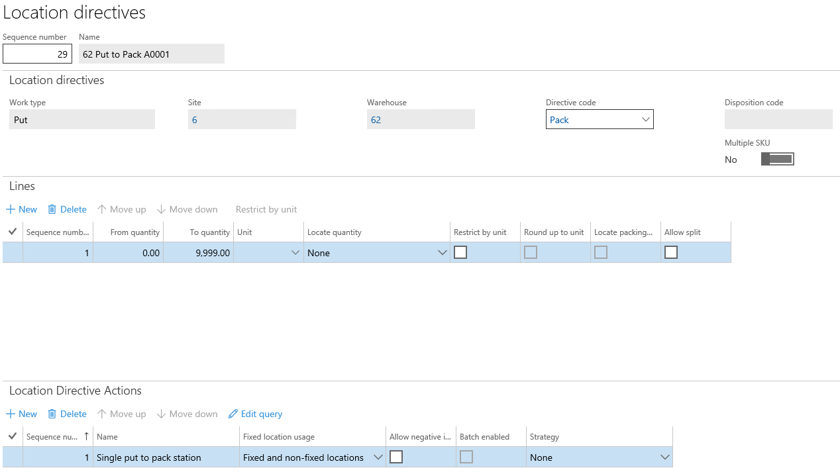Click the Sequence number input field
840x476 pixels.
coord(37,54)
